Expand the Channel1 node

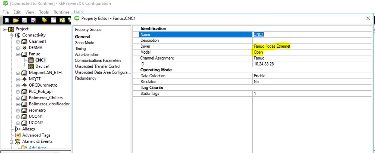[18, 42]
